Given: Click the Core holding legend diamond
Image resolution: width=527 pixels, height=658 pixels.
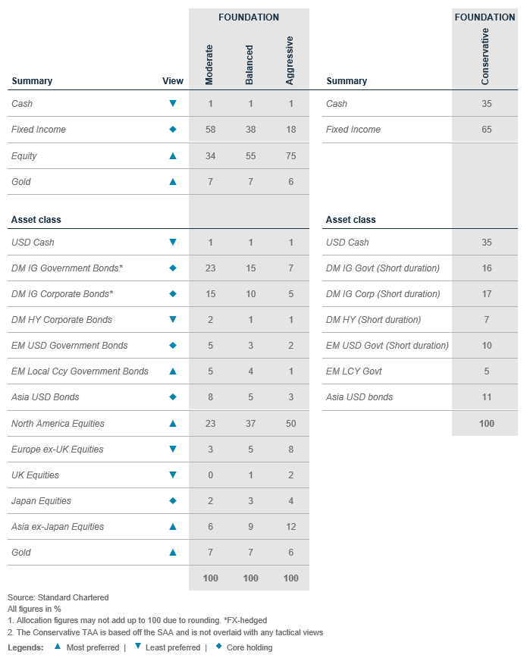Looking at the screenshot, I should point(219,646).
